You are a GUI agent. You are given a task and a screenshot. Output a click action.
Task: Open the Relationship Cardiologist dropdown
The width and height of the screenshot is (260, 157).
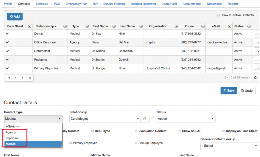point(105,119)
